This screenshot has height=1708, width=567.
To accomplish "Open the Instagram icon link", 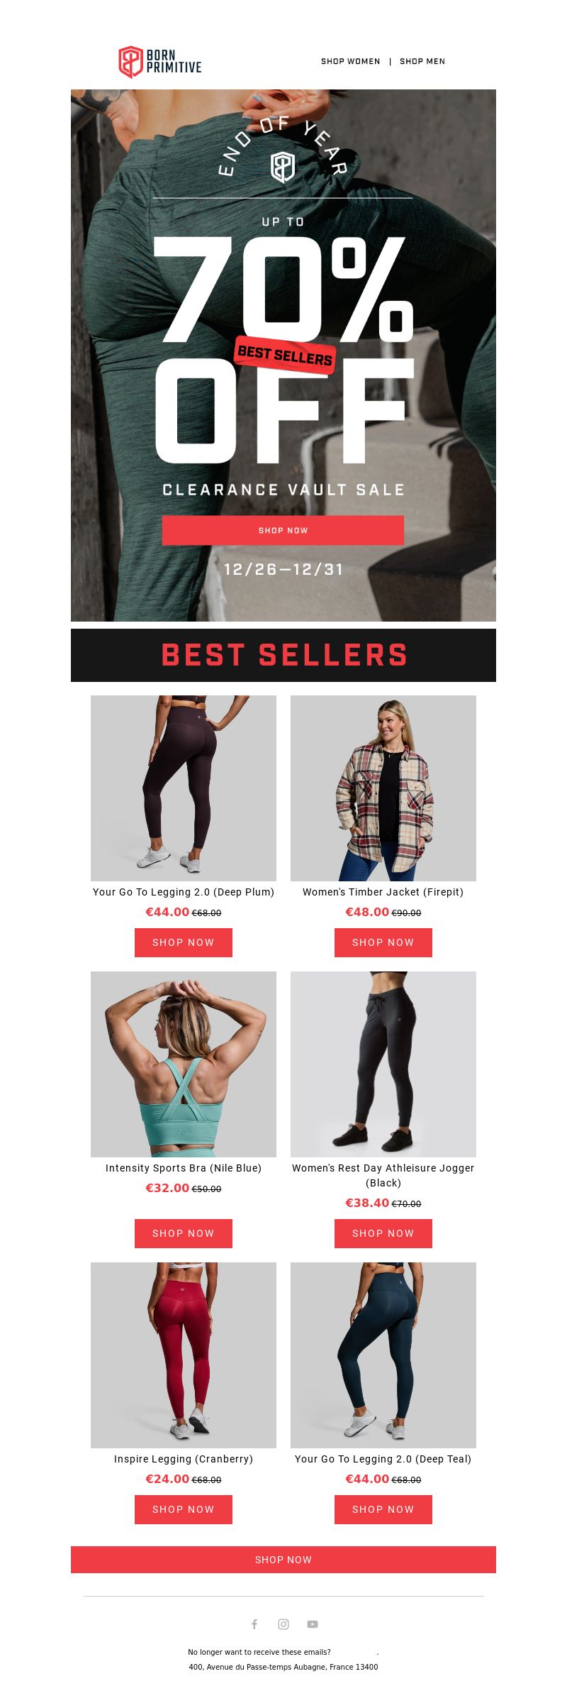I will (283, 1624).
